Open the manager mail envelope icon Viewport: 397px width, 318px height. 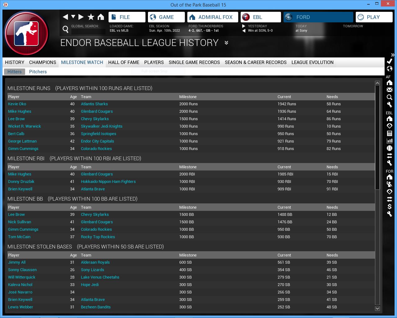tap(390, 90)
